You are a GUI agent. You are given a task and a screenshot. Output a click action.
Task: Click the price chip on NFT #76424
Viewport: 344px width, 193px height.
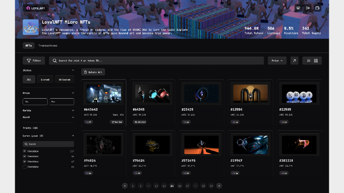(x=137, y=173)
